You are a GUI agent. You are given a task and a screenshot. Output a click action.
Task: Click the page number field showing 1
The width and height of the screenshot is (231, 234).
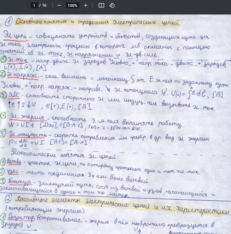[x=34, y=6]
